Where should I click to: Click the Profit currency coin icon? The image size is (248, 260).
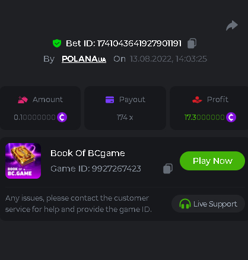coord(231,118)
